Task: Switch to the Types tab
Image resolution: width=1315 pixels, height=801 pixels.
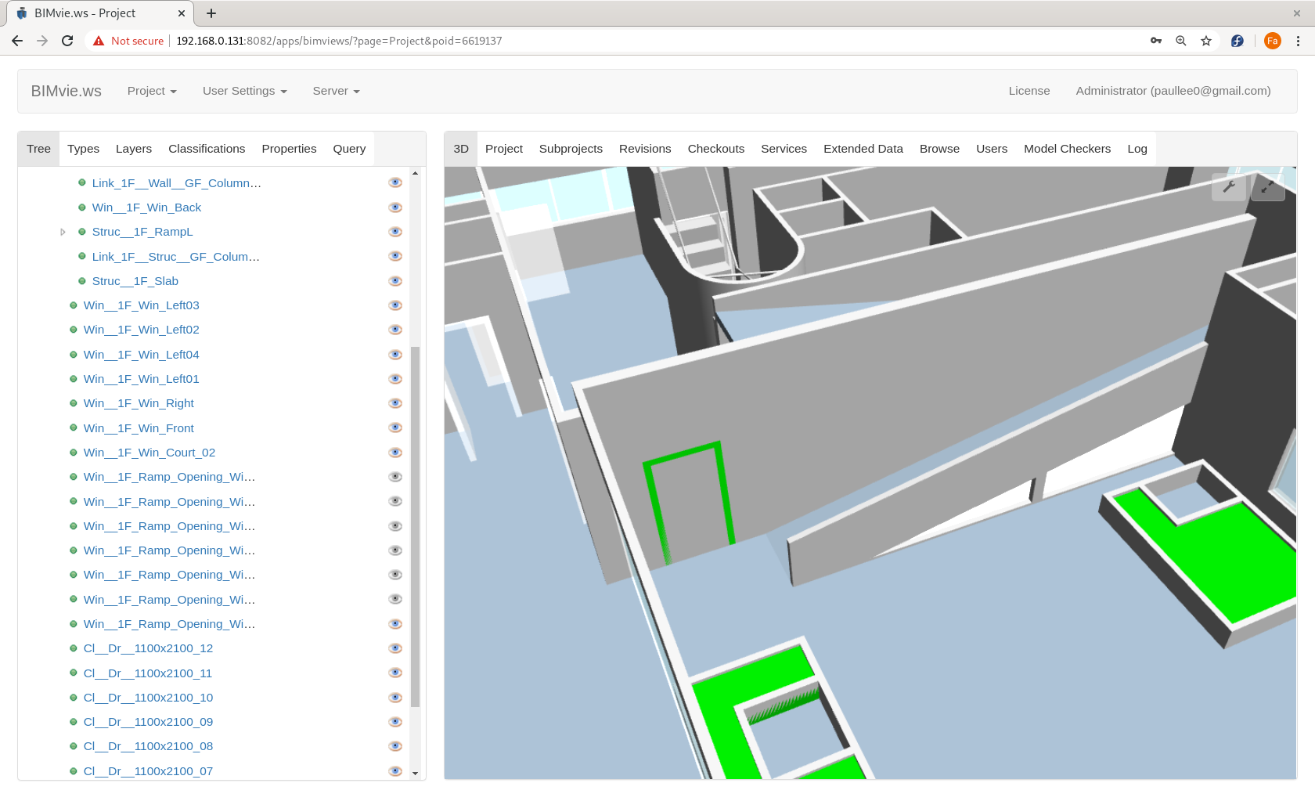Action: click(83, 148)
